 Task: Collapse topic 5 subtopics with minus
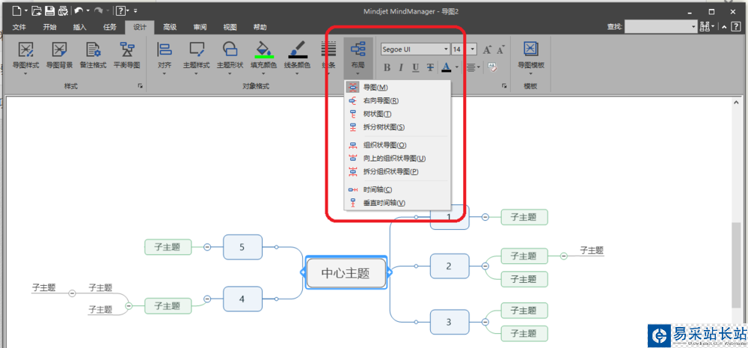207,247
